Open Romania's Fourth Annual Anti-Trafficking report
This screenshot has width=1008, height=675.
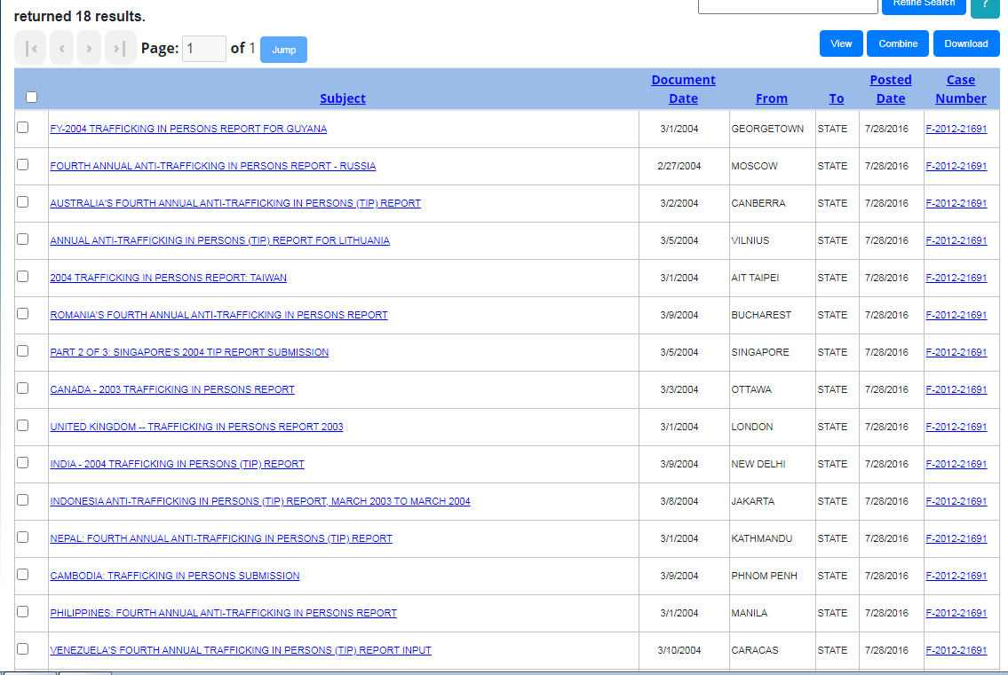218,315
